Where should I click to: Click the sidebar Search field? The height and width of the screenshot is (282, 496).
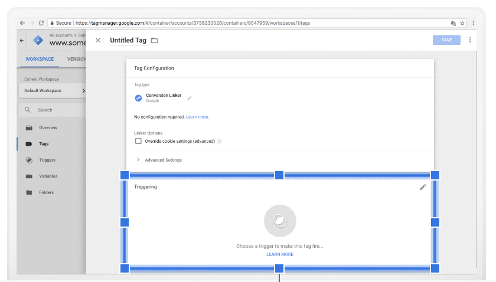pyautogui.click(x=52, y=110)
